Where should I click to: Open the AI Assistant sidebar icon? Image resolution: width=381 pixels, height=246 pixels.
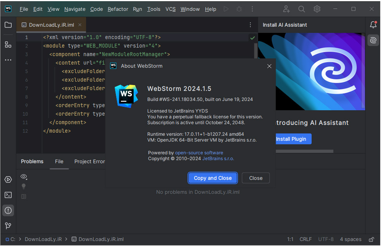tap(372, 40)
